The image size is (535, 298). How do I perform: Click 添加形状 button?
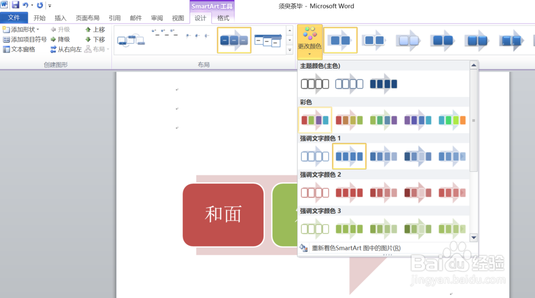pos(21,29)
